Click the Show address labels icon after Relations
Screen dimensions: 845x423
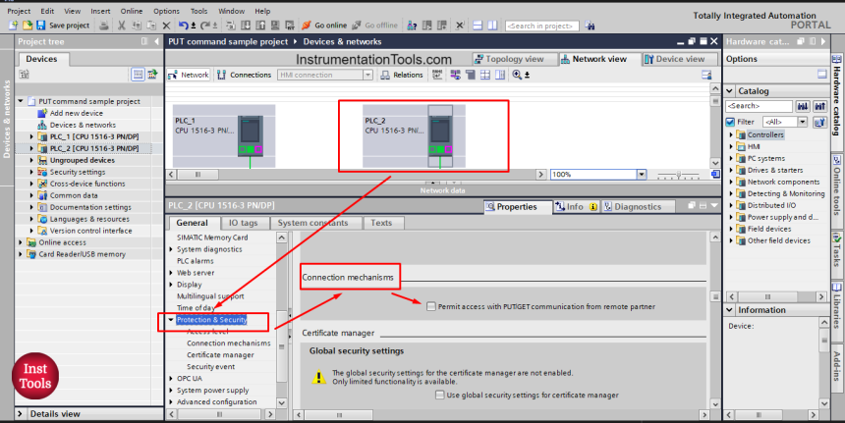(437, 75)
